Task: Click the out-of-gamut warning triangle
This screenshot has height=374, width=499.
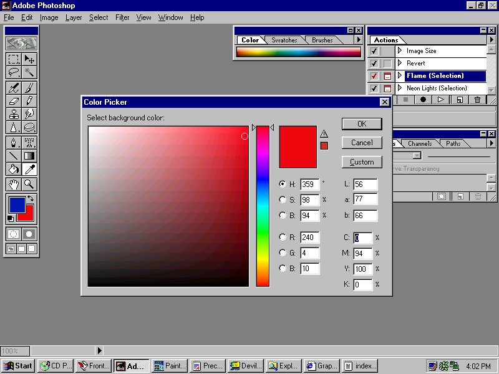Action: tap(324, 133)
